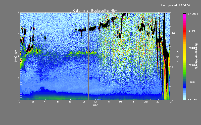This screenshot has width=201, height=125.
Task: Click the 10 kft tick on the right axis
Action: tap(173, 33)
